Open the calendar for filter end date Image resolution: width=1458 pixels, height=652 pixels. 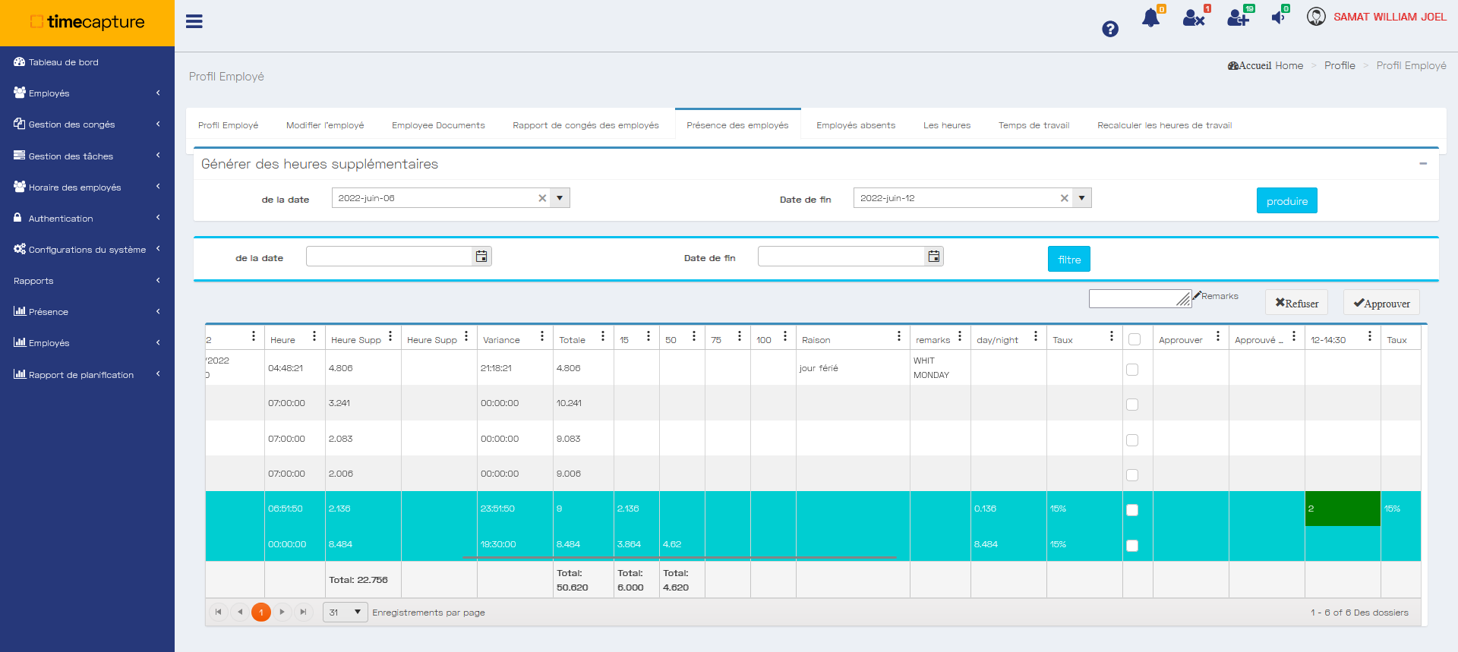click(934, 257)
